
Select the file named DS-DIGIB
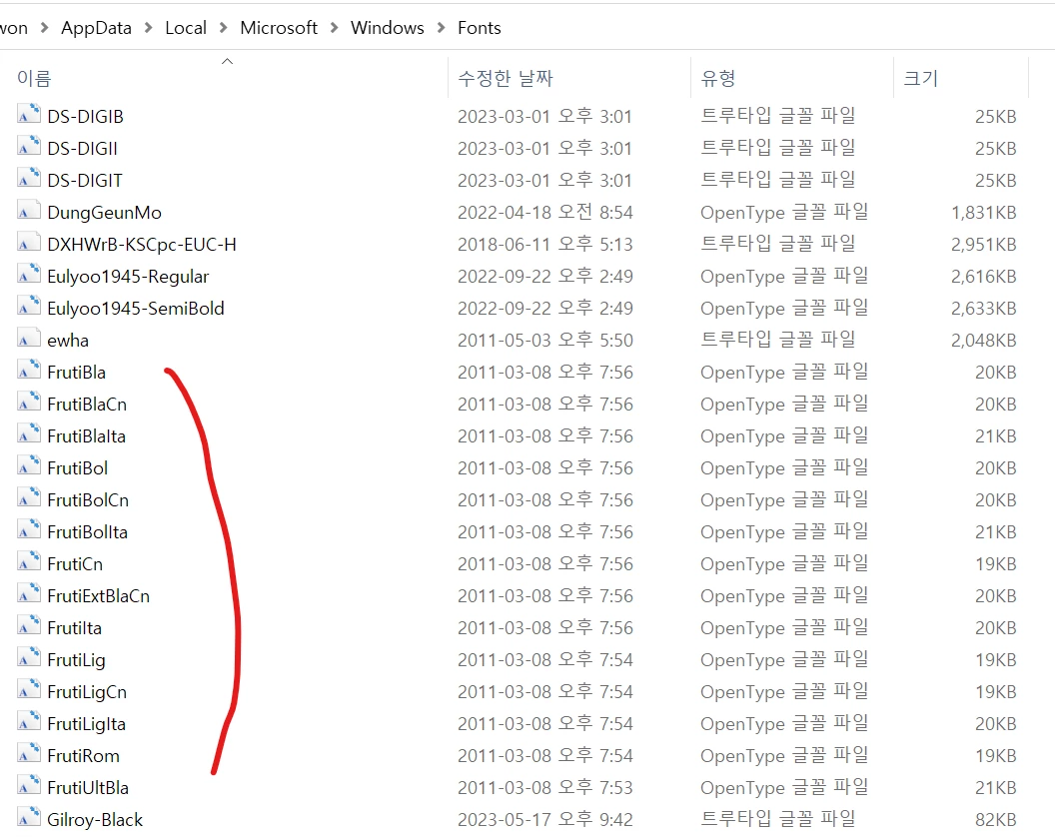(86, 117)
